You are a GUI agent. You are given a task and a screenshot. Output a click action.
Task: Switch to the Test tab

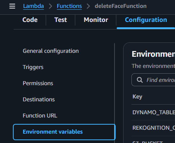pos(60,20)
